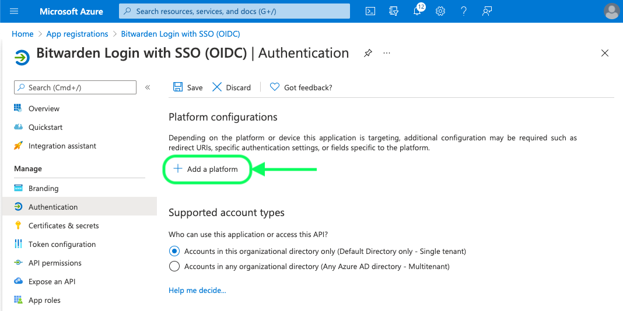Click the Token configuration bars icon
623x311 pixels.
click(18, 244)
